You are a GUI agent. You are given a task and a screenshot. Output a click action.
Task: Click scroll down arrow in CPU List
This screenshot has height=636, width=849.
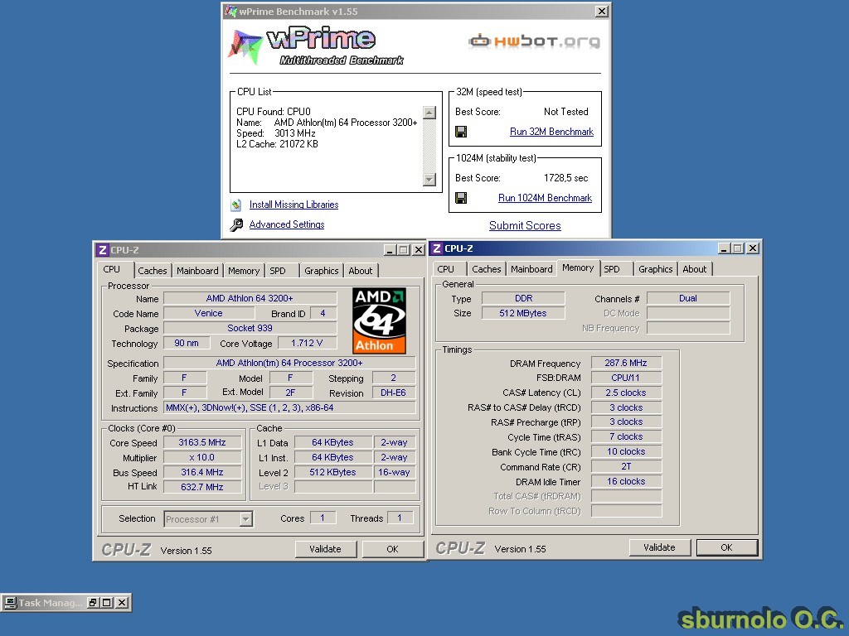[429, 180]
